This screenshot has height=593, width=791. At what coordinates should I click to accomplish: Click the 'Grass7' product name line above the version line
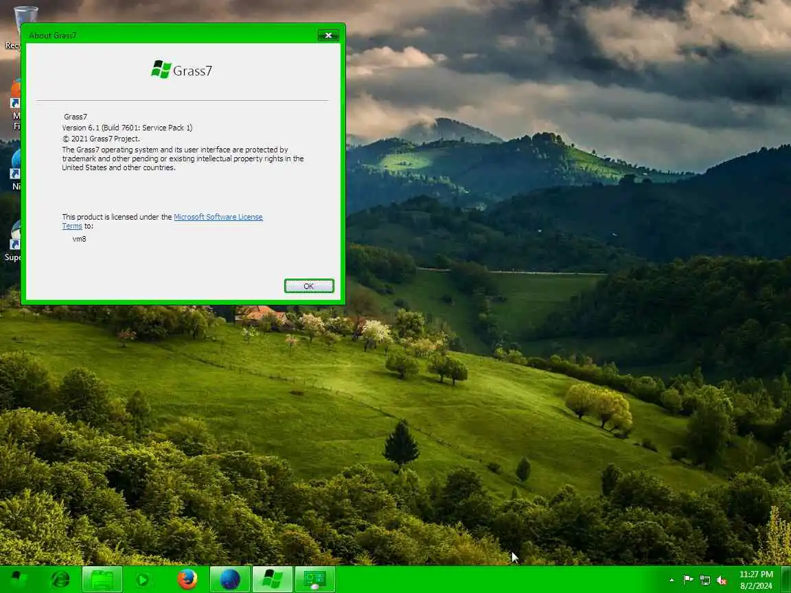(x=75, y=117)
